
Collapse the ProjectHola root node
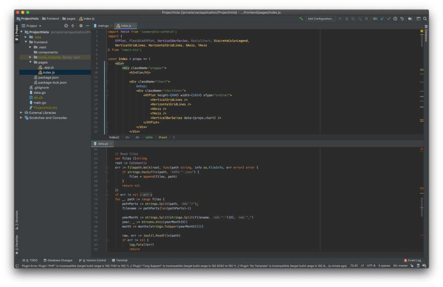pyautogui.click(x=22, y=32)
